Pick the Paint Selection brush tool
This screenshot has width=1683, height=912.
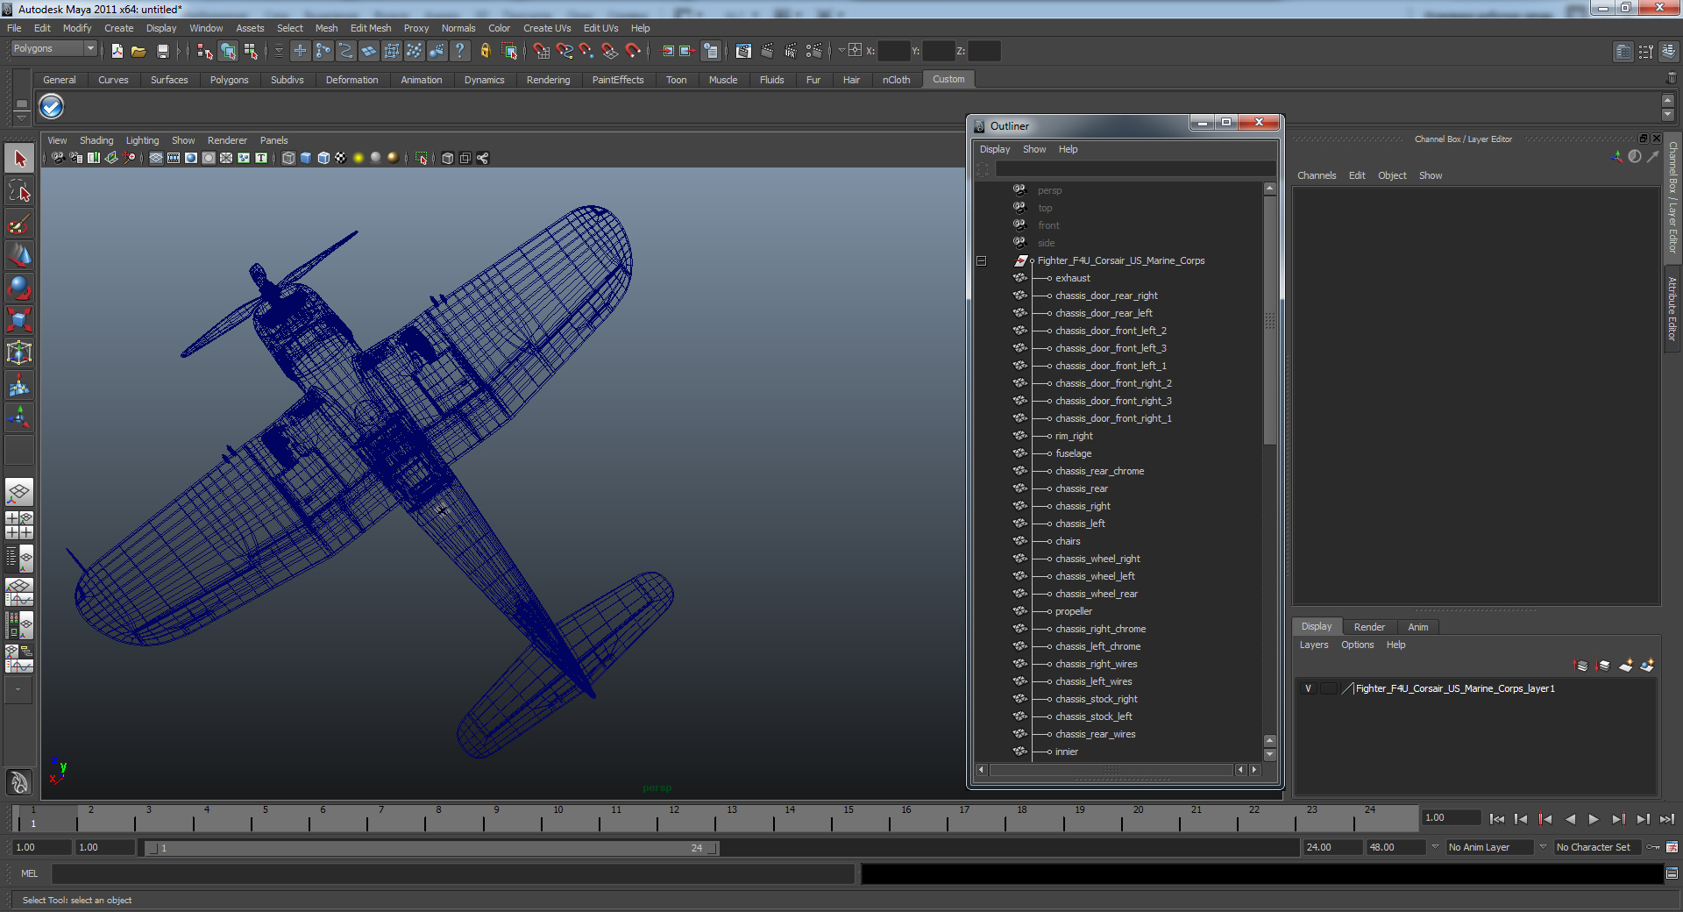pyautogui.click(x=19, y=224)
